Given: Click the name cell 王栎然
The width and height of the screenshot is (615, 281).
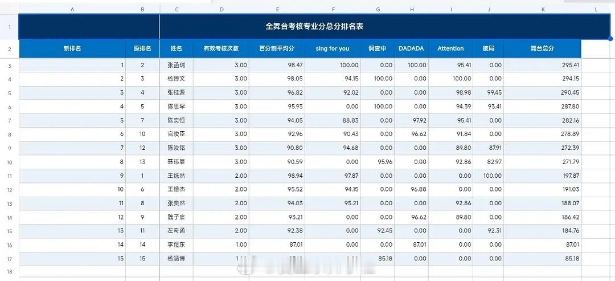Looking at the screenshot, I should click(177, 176).
